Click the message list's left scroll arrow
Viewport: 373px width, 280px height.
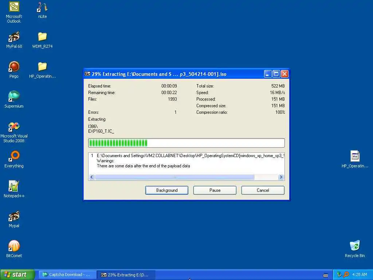click(x=92, y=177)
